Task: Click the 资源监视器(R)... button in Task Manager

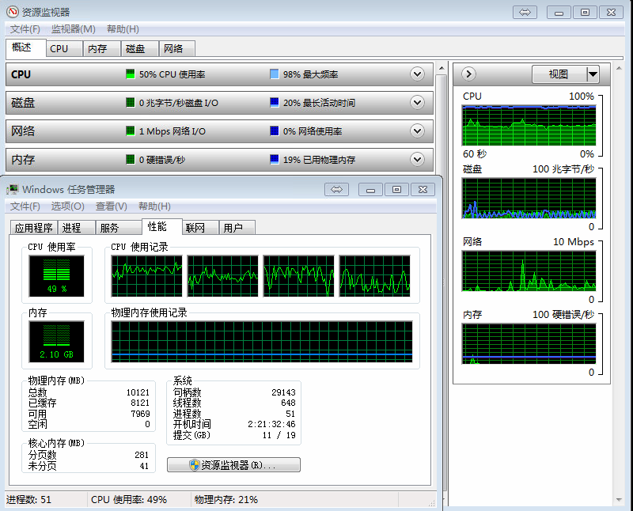Action: pyautogui.click(x=233, y=465)
